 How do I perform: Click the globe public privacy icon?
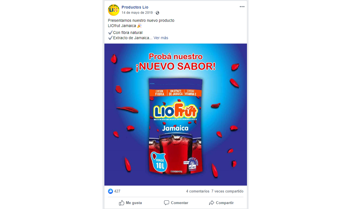[157, 13]
